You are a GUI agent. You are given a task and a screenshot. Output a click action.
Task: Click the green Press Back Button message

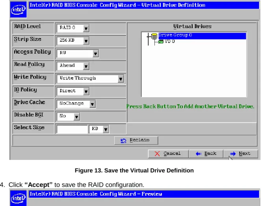click(190, 106)
